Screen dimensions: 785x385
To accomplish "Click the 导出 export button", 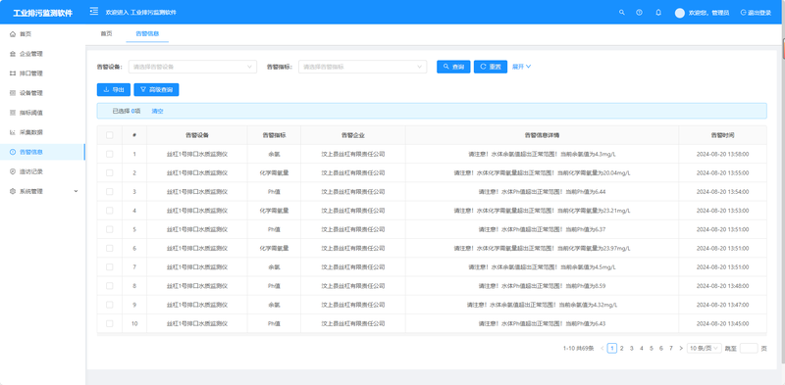I will coord(114,89).
